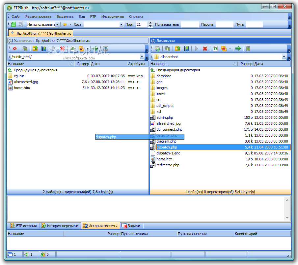Click the queue list icon in local toolbar
Viewport: 298px width, 265px height.
pos(248,49)
